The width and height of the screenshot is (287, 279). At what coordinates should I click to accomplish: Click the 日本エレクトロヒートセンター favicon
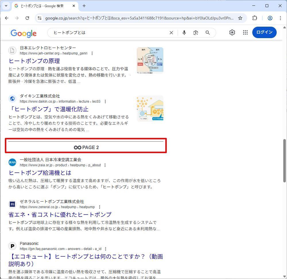(x=12, y=50)
